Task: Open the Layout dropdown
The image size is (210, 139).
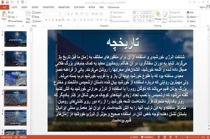Action: click(x=37, y=13)
